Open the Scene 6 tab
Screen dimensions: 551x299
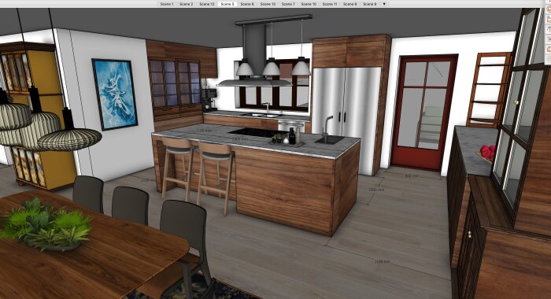(x=247, y=4)
